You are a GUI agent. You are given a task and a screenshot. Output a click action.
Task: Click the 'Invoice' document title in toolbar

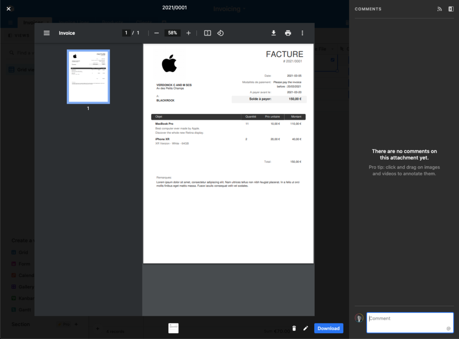coord(67,33)
